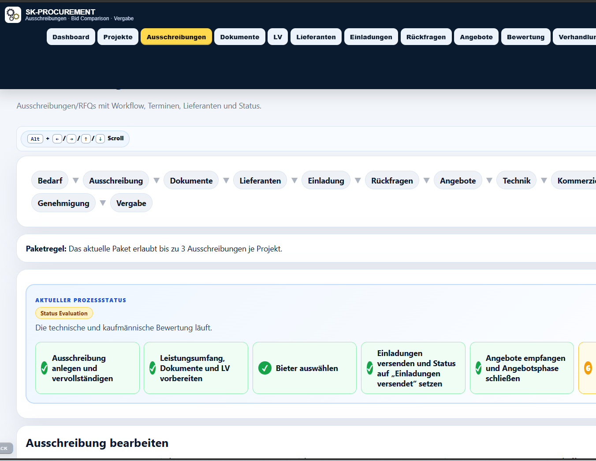
Task: Click the SK-Procurement gear logo icon
Action: point(13,15)
